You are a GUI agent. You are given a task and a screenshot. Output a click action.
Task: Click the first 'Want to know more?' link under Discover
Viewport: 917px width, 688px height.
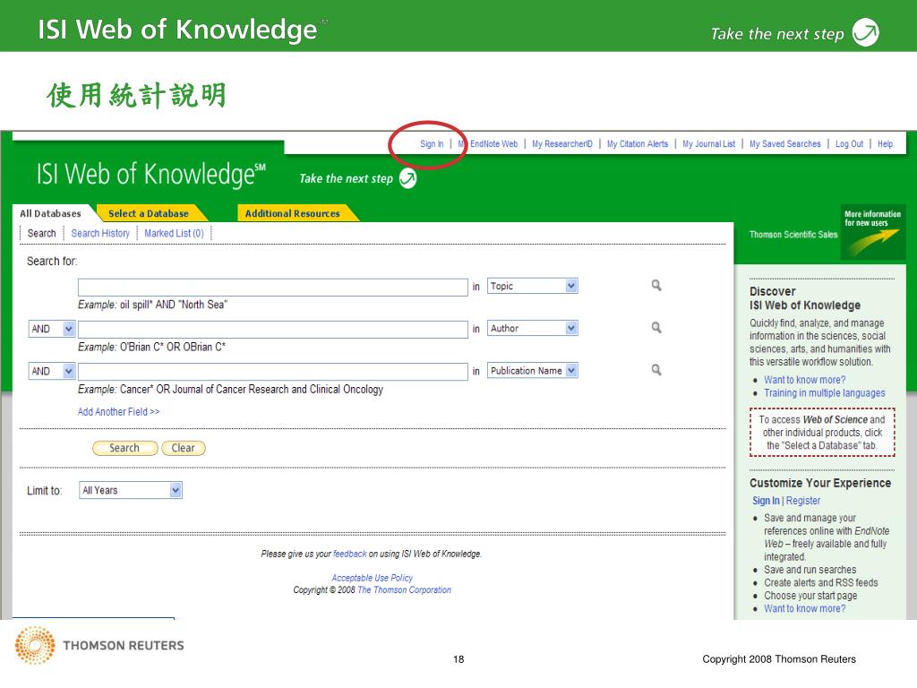(804, 380)
